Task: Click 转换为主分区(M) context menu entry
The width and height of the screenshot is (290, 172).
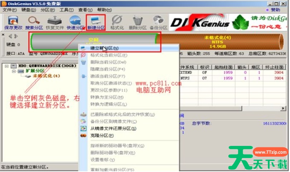Action: (129, 97)
